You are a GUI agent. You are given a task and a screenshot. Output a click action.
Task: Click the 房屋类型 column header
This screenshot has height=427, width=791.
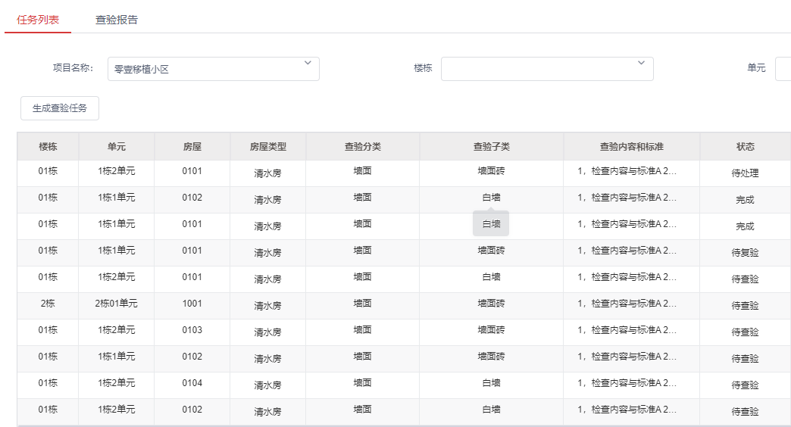tap(267, 147)
